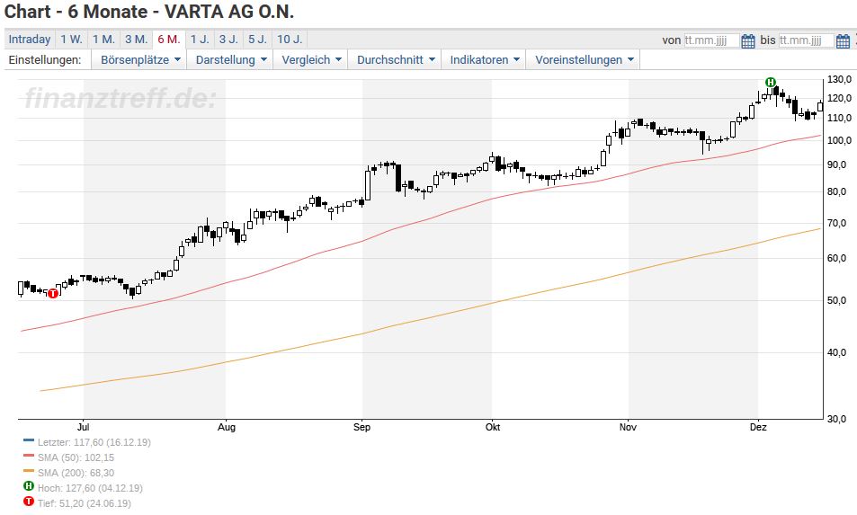
Task: Select the 10 J. time range tab
Action: click(290, 40)
